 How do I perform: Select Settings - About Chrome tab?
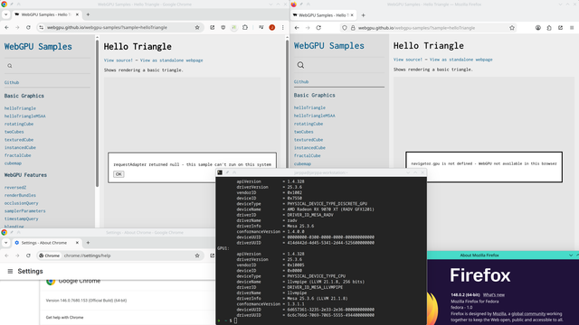click(46, 243)
